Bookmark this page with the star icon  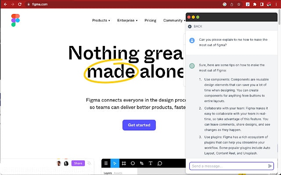pyautogui.click(x=239, y=4)
